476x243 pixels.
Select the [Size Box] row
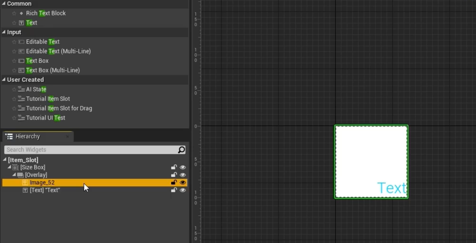95,167
